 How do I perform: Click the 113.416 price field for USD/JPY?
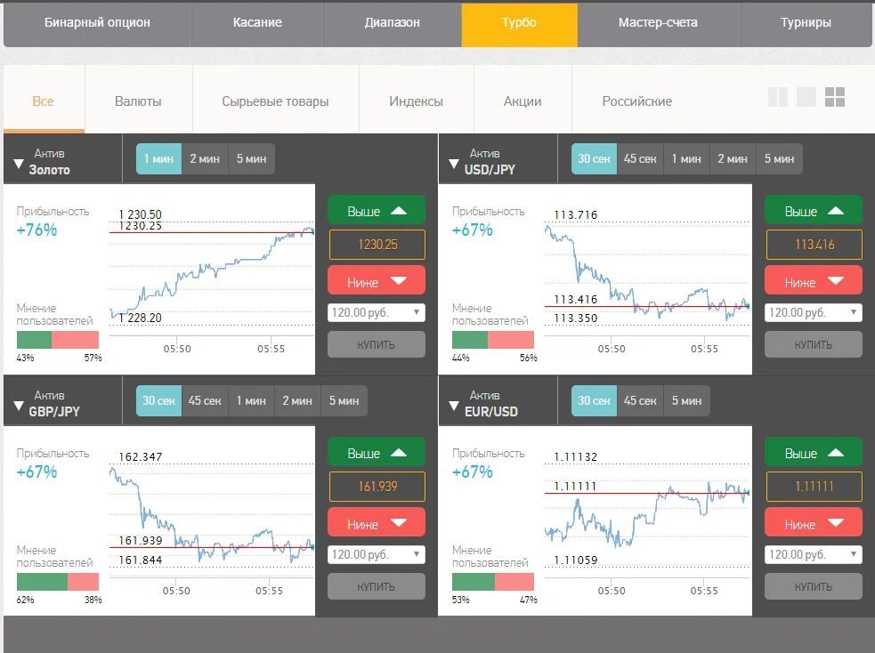814,245
